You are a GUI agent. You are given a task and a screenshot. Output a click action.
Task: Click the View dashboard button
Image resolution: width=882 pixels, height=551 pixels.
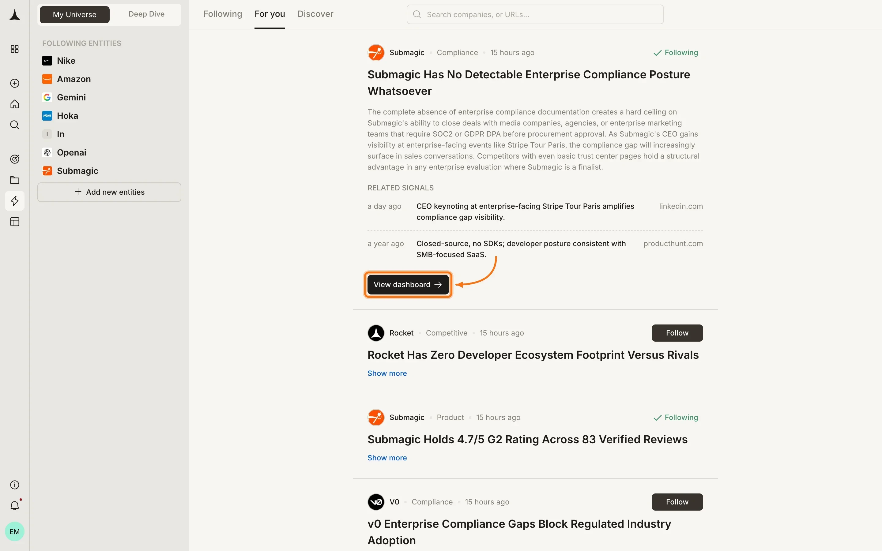(x=408, y=285)
